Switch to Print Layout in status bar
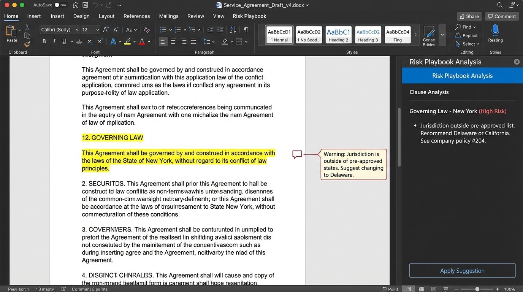The height and width of the screenshot is (292, 523). 409,289
